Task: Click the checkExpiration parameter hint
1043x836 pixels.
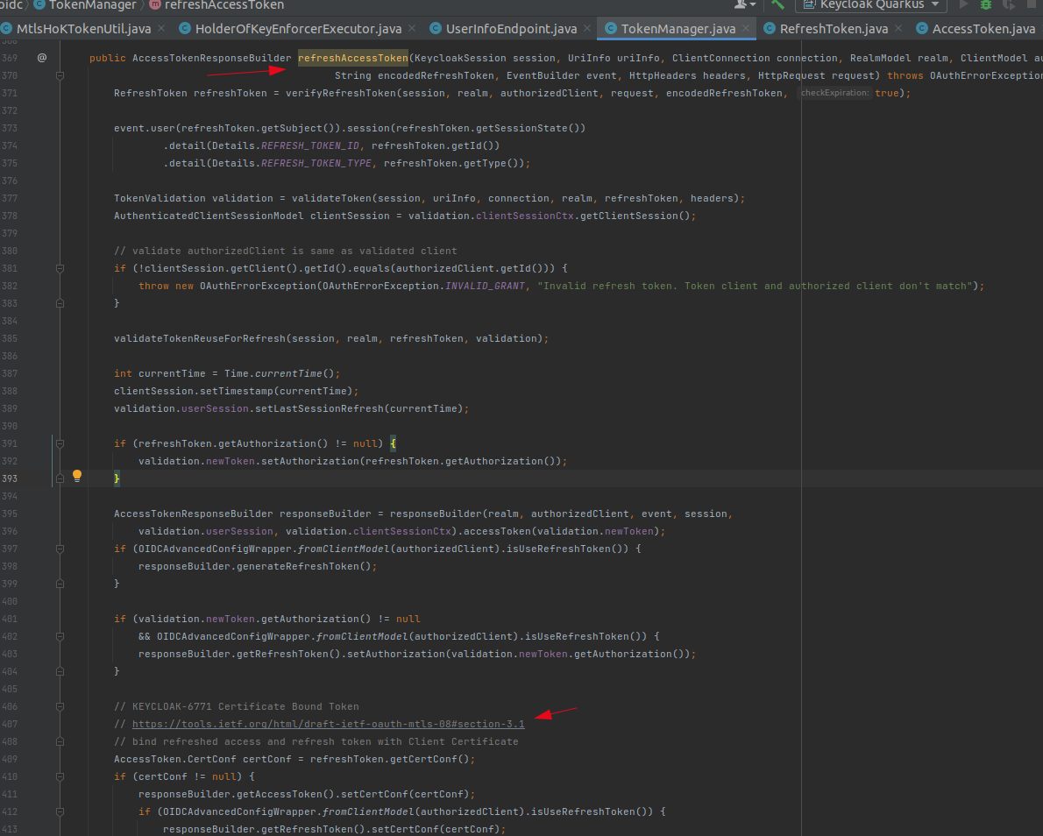Action: click(834, 93)
